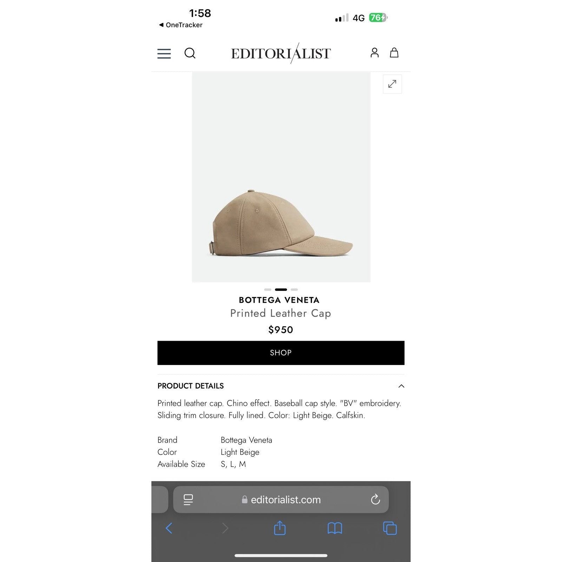Open Safari bookmarks icon

point(335,528)
